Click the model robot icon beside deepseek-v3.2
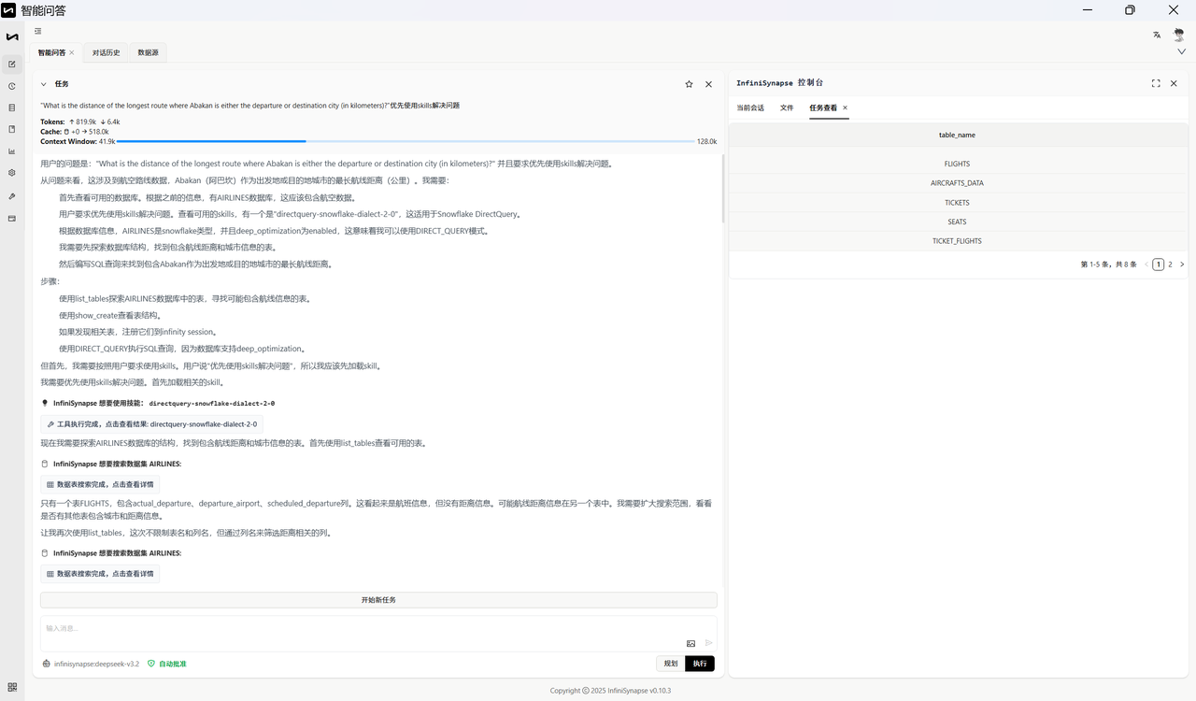The image size is (1196, 701). click(47, 664)
